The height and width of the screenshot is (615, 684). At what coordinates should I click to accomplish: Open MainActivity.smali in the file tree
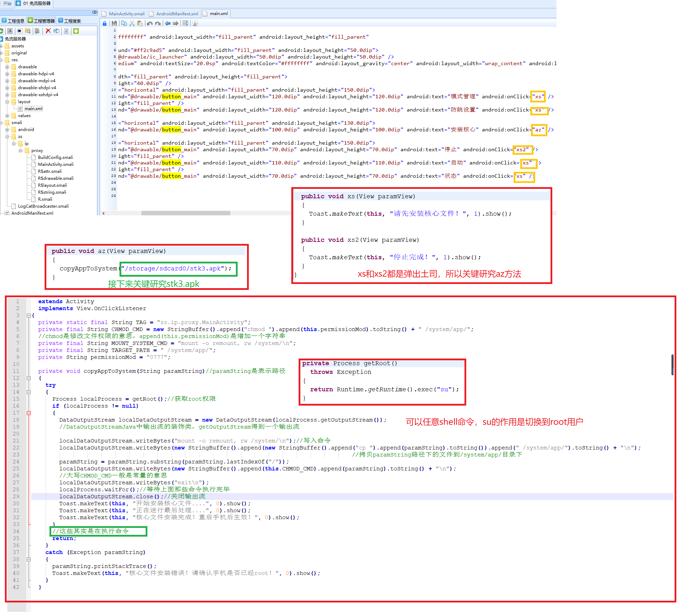[55, 164]
